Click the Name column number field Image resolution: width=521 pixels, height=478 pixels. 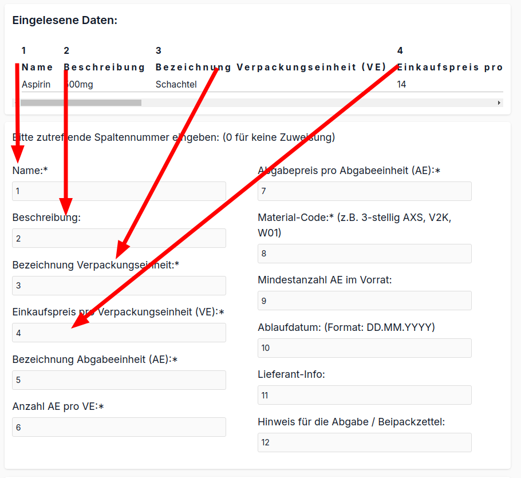click(119, 191)
